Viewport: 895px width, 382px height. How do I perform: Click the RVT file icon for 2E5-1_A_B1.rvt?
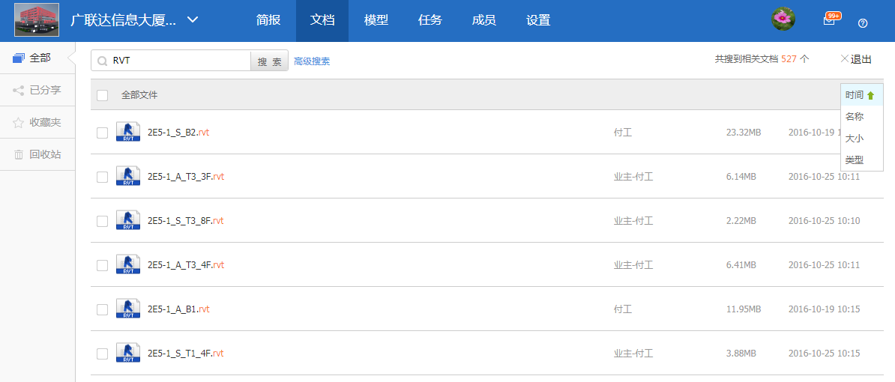[x=128, y=309]
